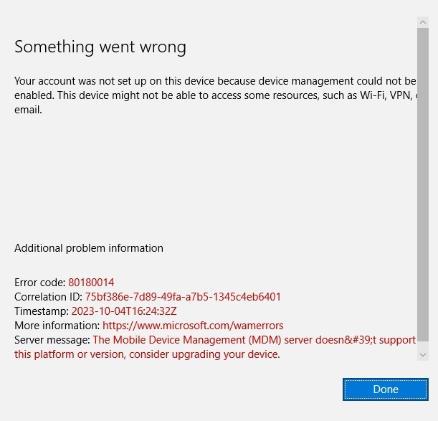Click the scrollbar up arrow
This screenshot has height=421, width=438.
[x=423, y=22]
